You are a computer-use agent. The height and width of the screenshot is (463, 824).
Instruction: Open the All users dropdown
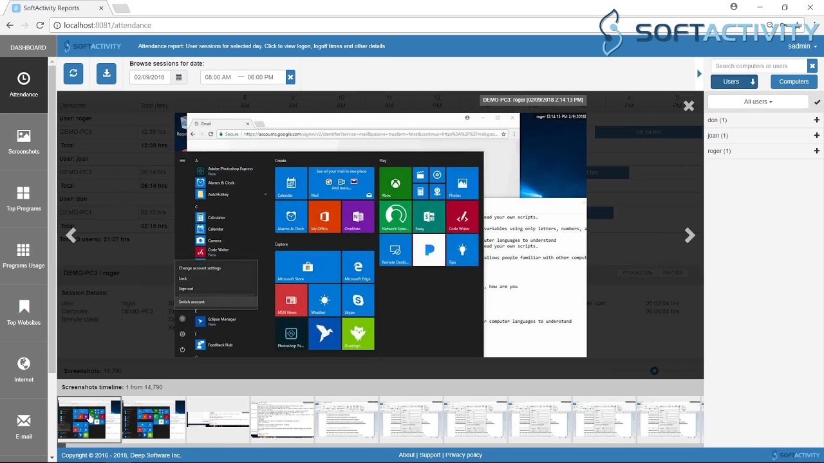[x=758, y=102]
